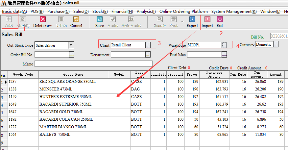The width and height of the screenshot is (288, 150).
Task: Click into the Memo text field
Action: click(93, 63)
